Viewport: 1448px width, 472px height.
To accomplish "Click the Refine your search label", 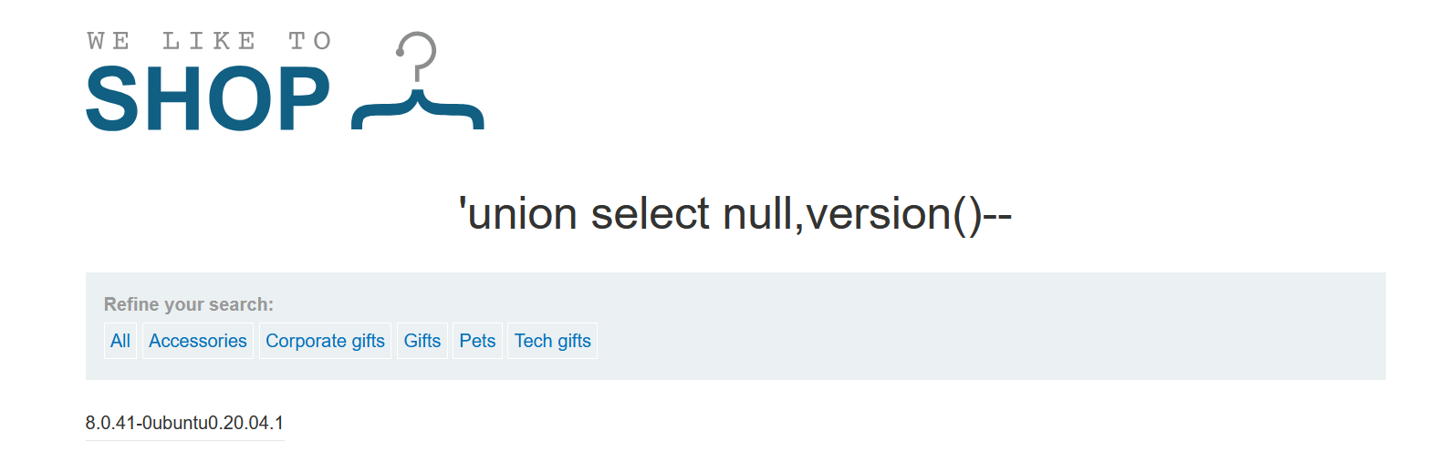I will coord(189,304).
